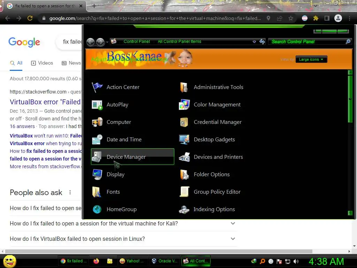Open the View by Large icons dropdown
Image resolution: width=357 pixels, height=268 pixels.
click(x=311, y=59)
